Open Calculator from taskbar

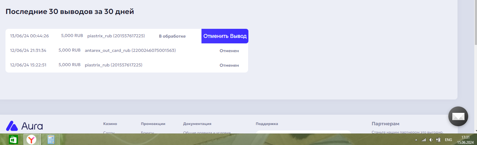coord(51,140)
